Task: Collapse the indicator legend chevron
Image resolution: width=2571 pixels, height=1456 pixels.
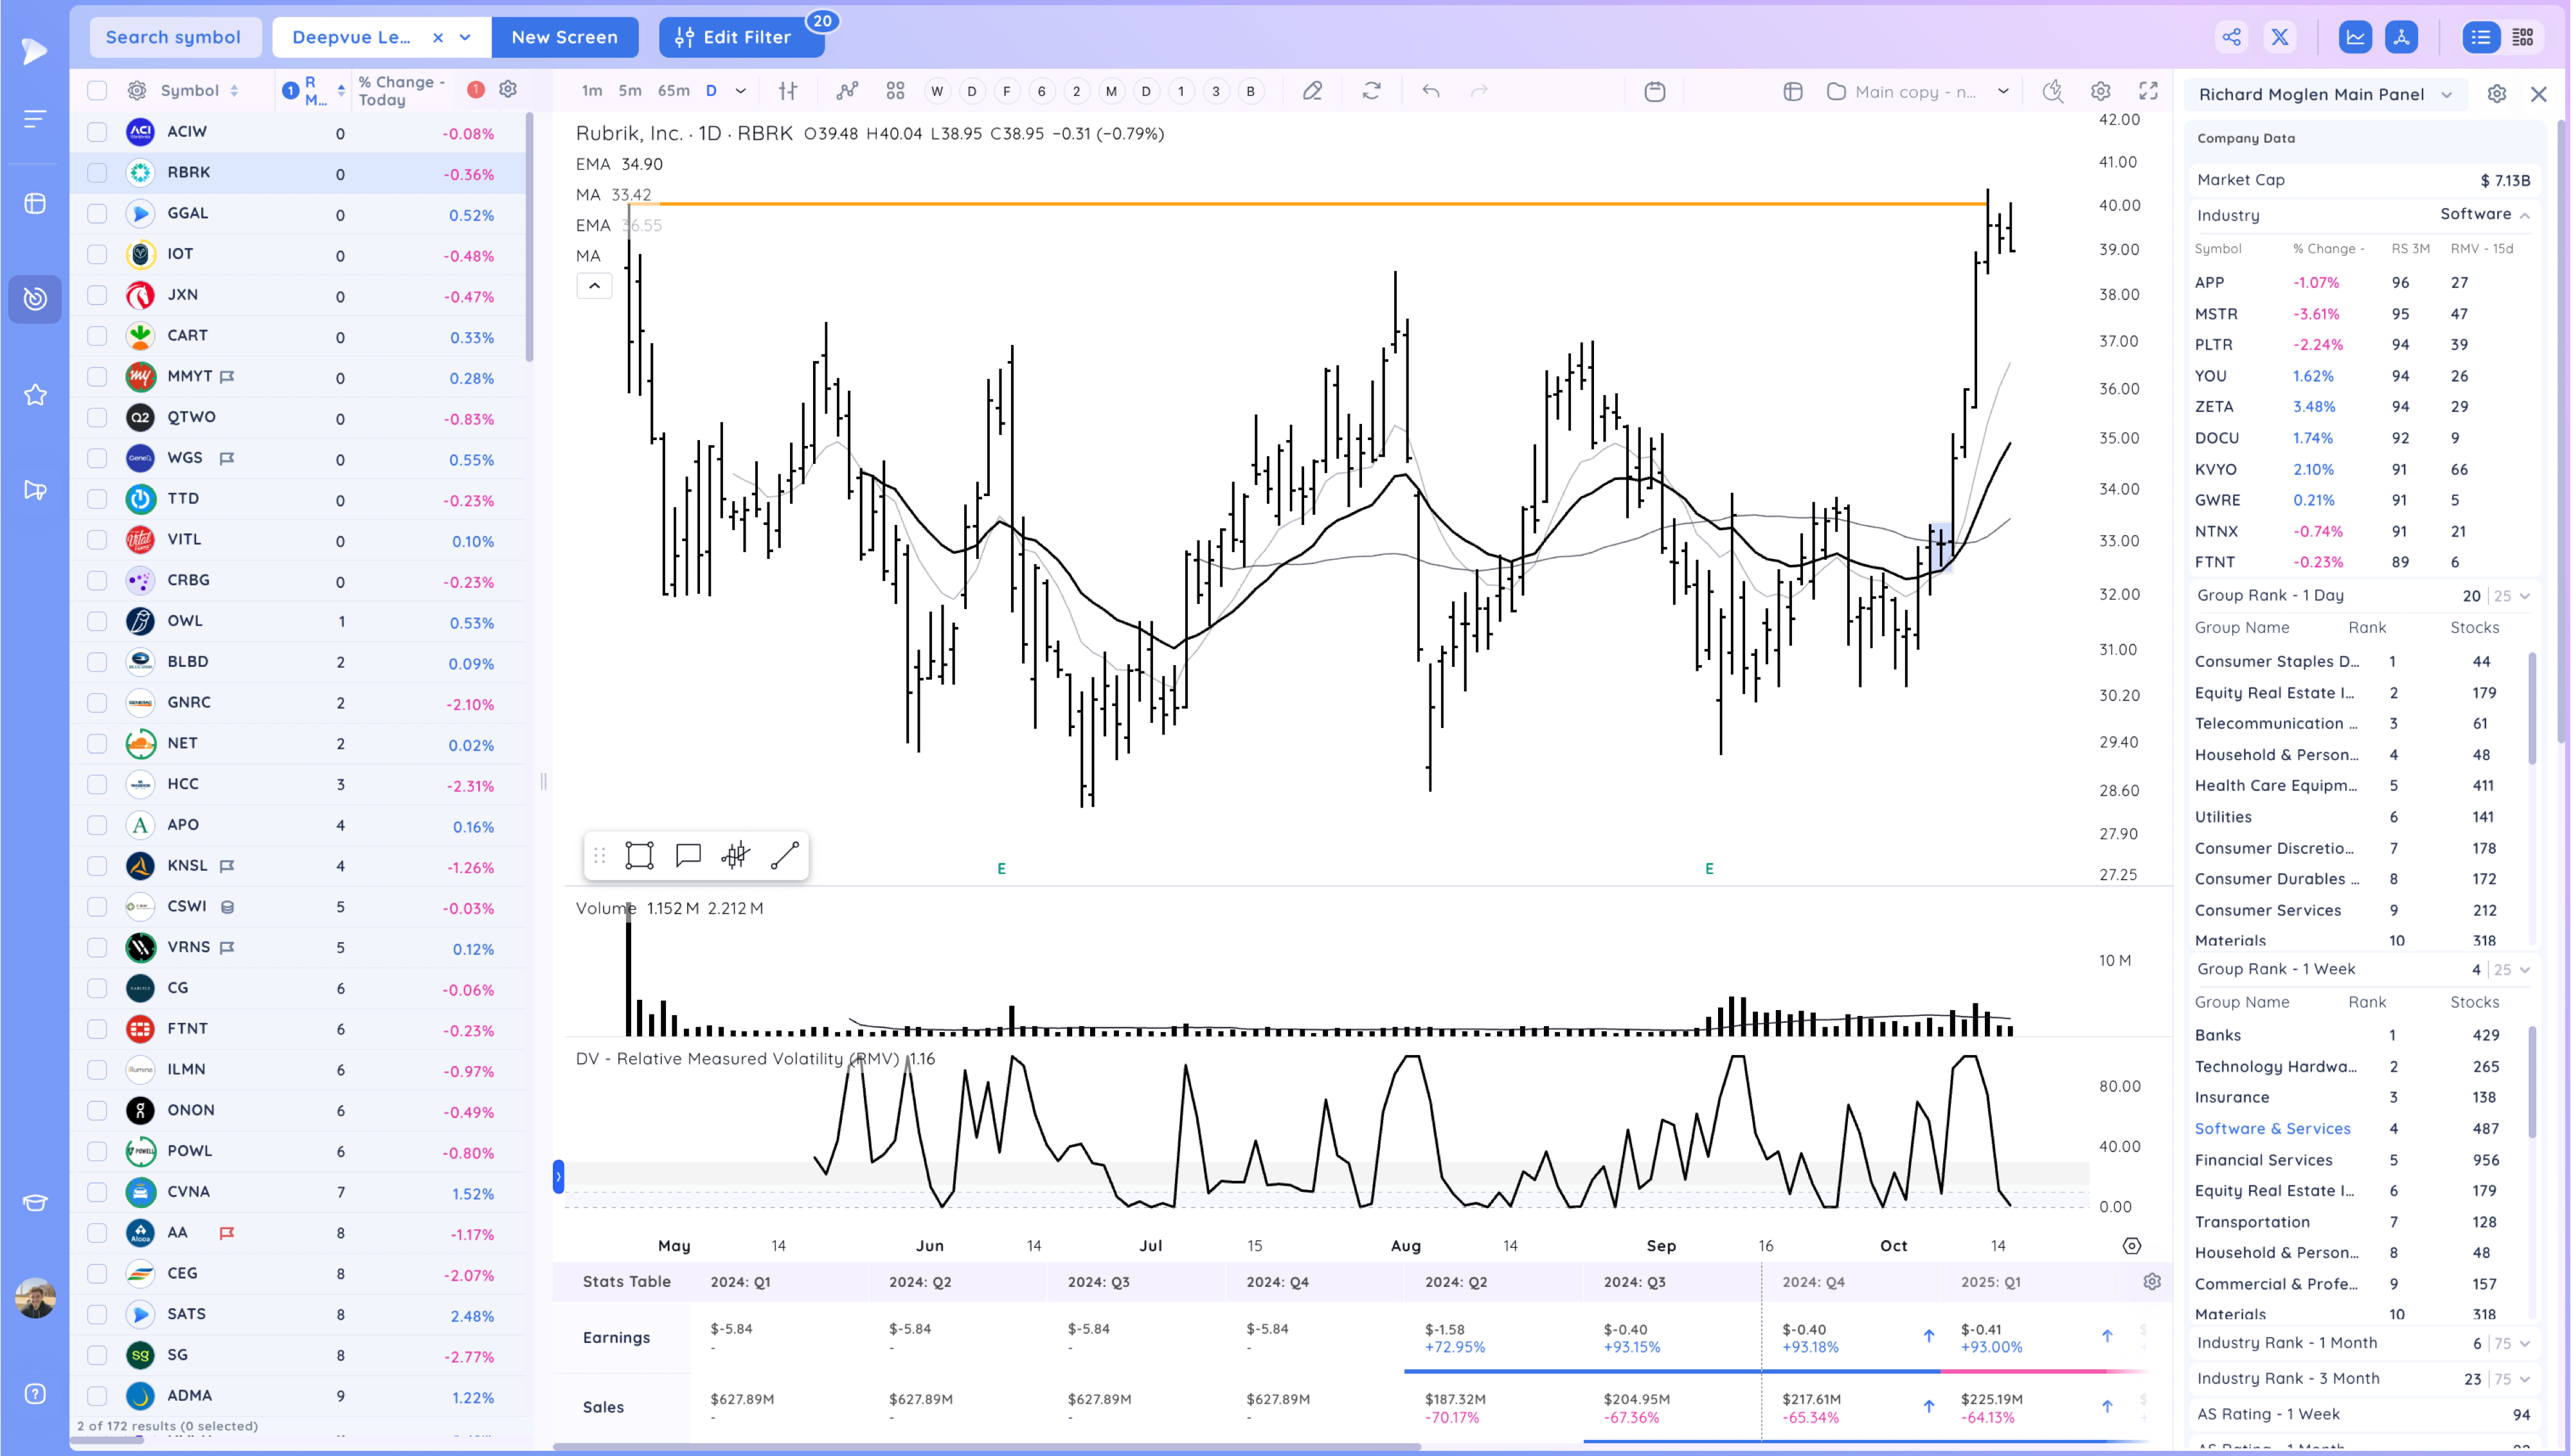Action: click(x=594, y=286)
